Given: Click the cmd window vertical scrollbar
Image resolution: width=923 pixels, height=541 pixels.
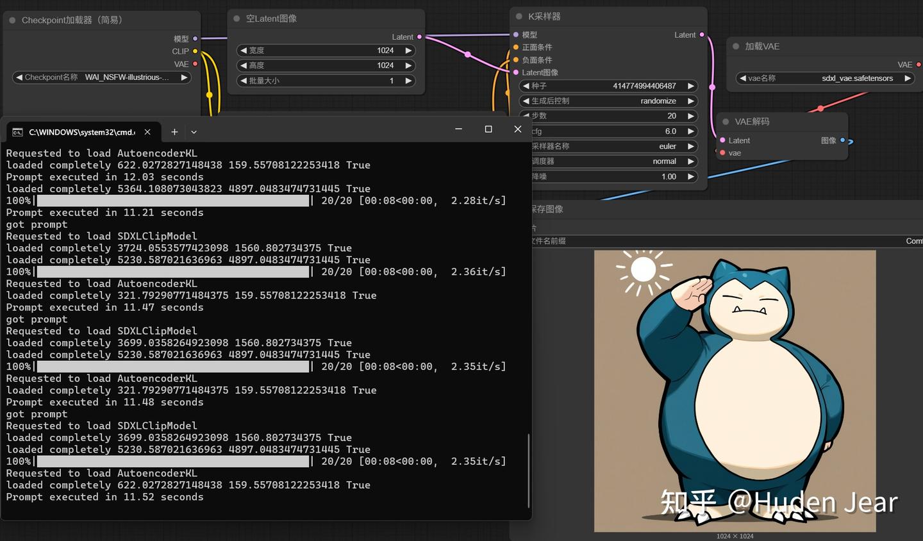Looking at the screenshot, I should 528,470.
